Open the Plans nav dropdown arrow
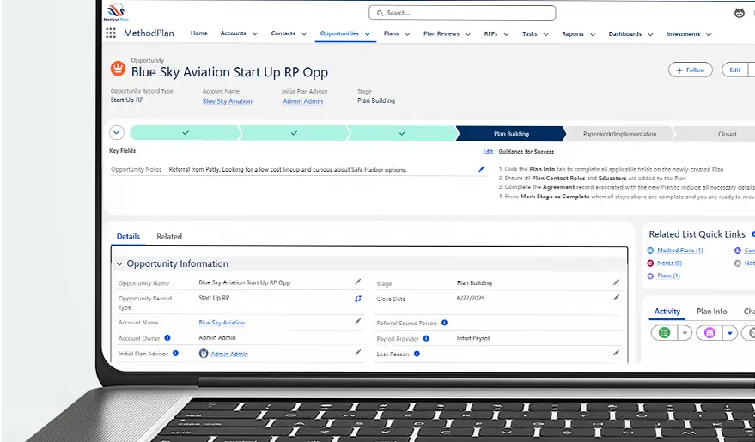 tap(407, 34)
